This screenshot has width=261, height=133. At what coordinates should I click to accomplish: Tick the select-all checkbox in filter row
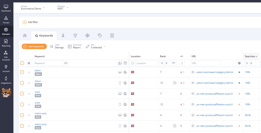click(x=22, y=63)
